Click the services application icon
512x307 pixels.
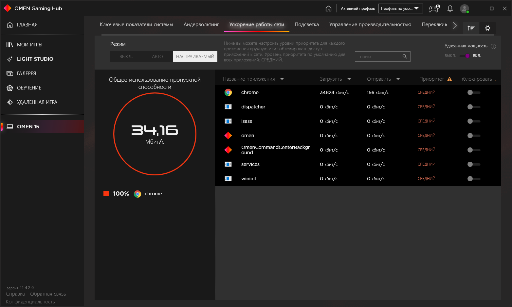coord(228,164)
